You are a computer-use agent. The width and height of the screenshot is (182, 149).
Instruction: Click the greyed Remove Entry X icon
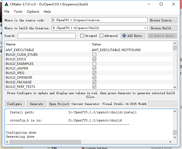coord(151,36)
